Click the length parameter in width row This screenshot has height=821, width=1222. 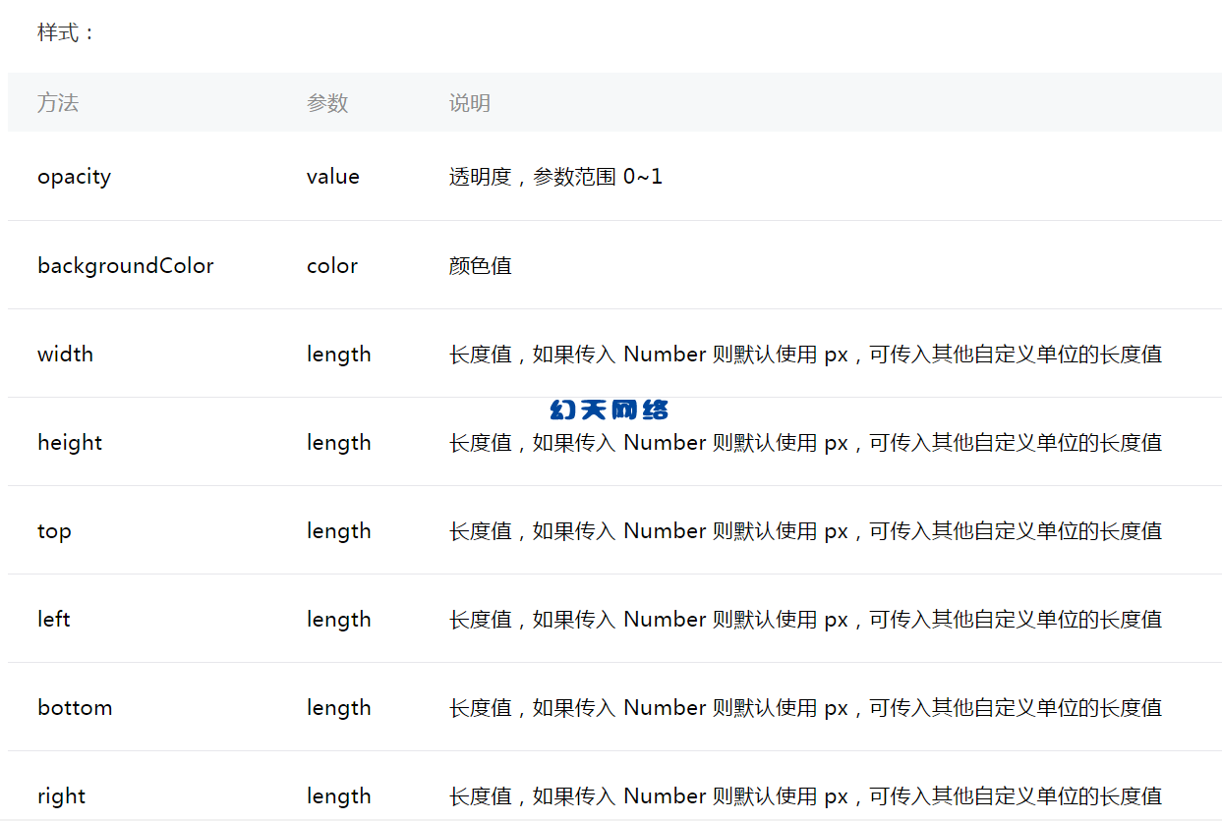point(338,354)
